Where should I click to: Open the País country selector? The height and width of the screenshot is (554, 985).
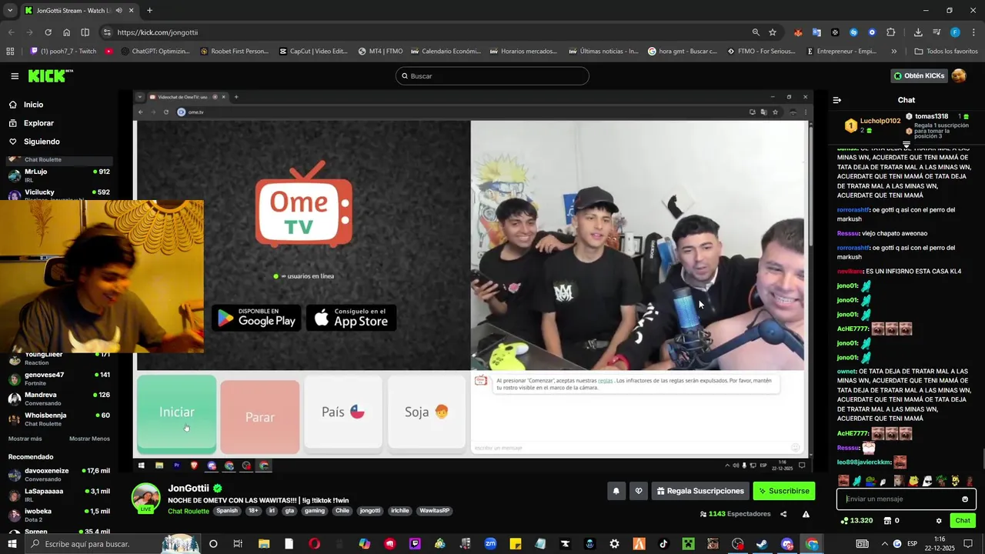(342, 412)
